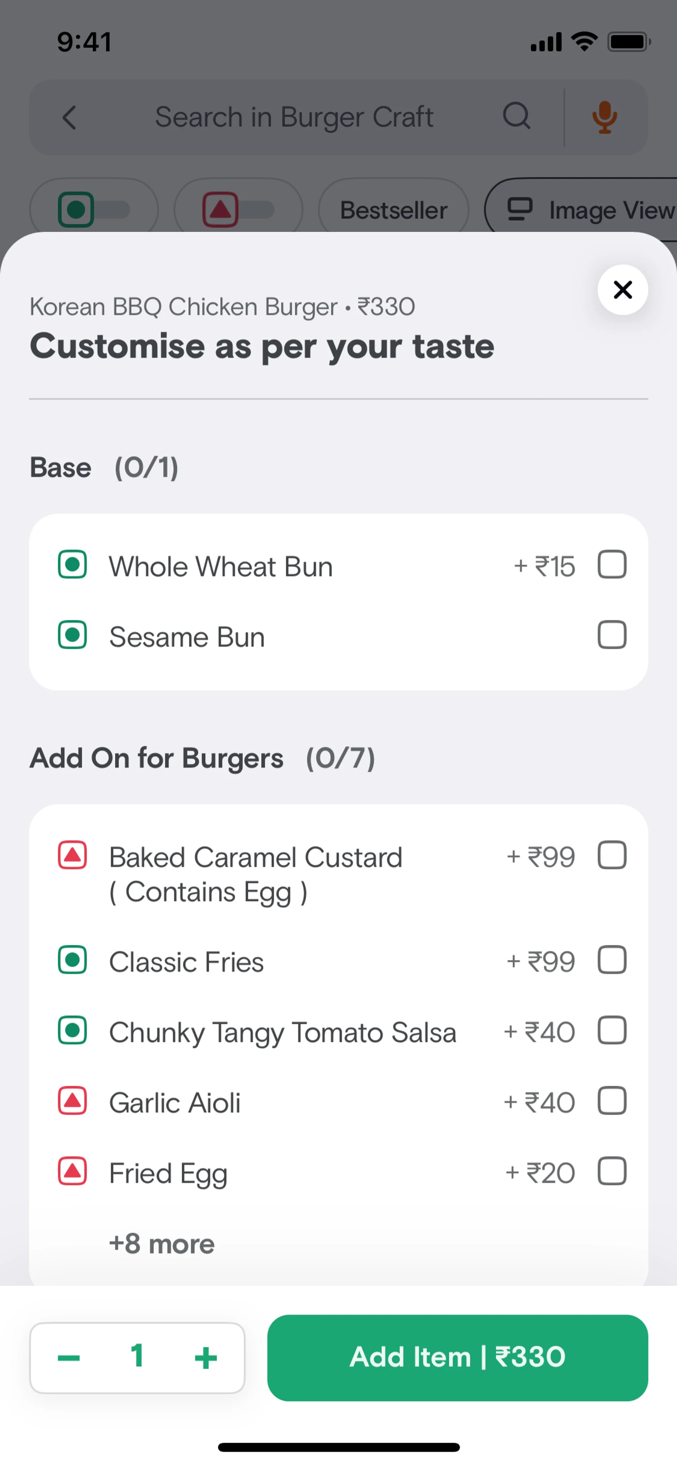Increase quantity with the plus icon
Viewport: 677px width, 1466px height.
click(205, 1357)
